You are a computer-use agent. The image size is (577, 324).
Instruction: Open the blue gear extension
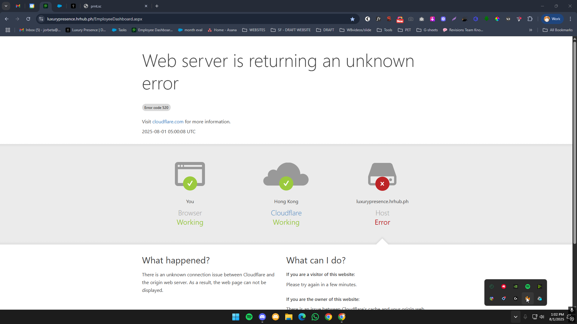click(x=443, y=19)
